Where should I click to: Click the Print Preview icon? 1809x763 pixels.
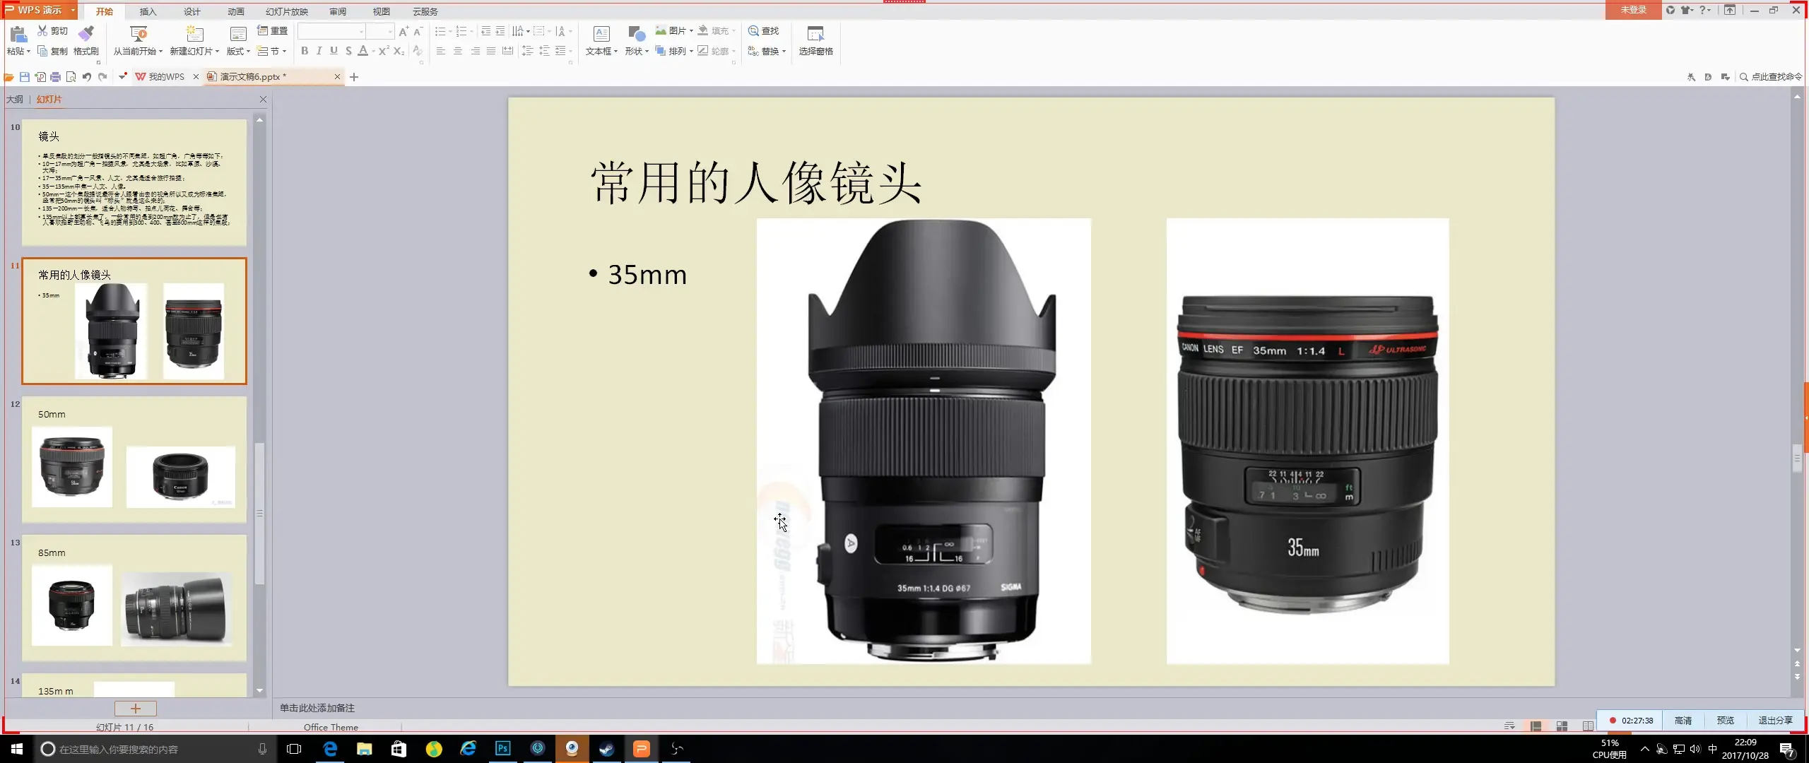click(71, 76)
